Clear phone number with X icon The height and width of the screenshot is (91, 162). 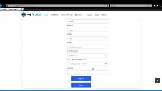(x=106, y=55)
